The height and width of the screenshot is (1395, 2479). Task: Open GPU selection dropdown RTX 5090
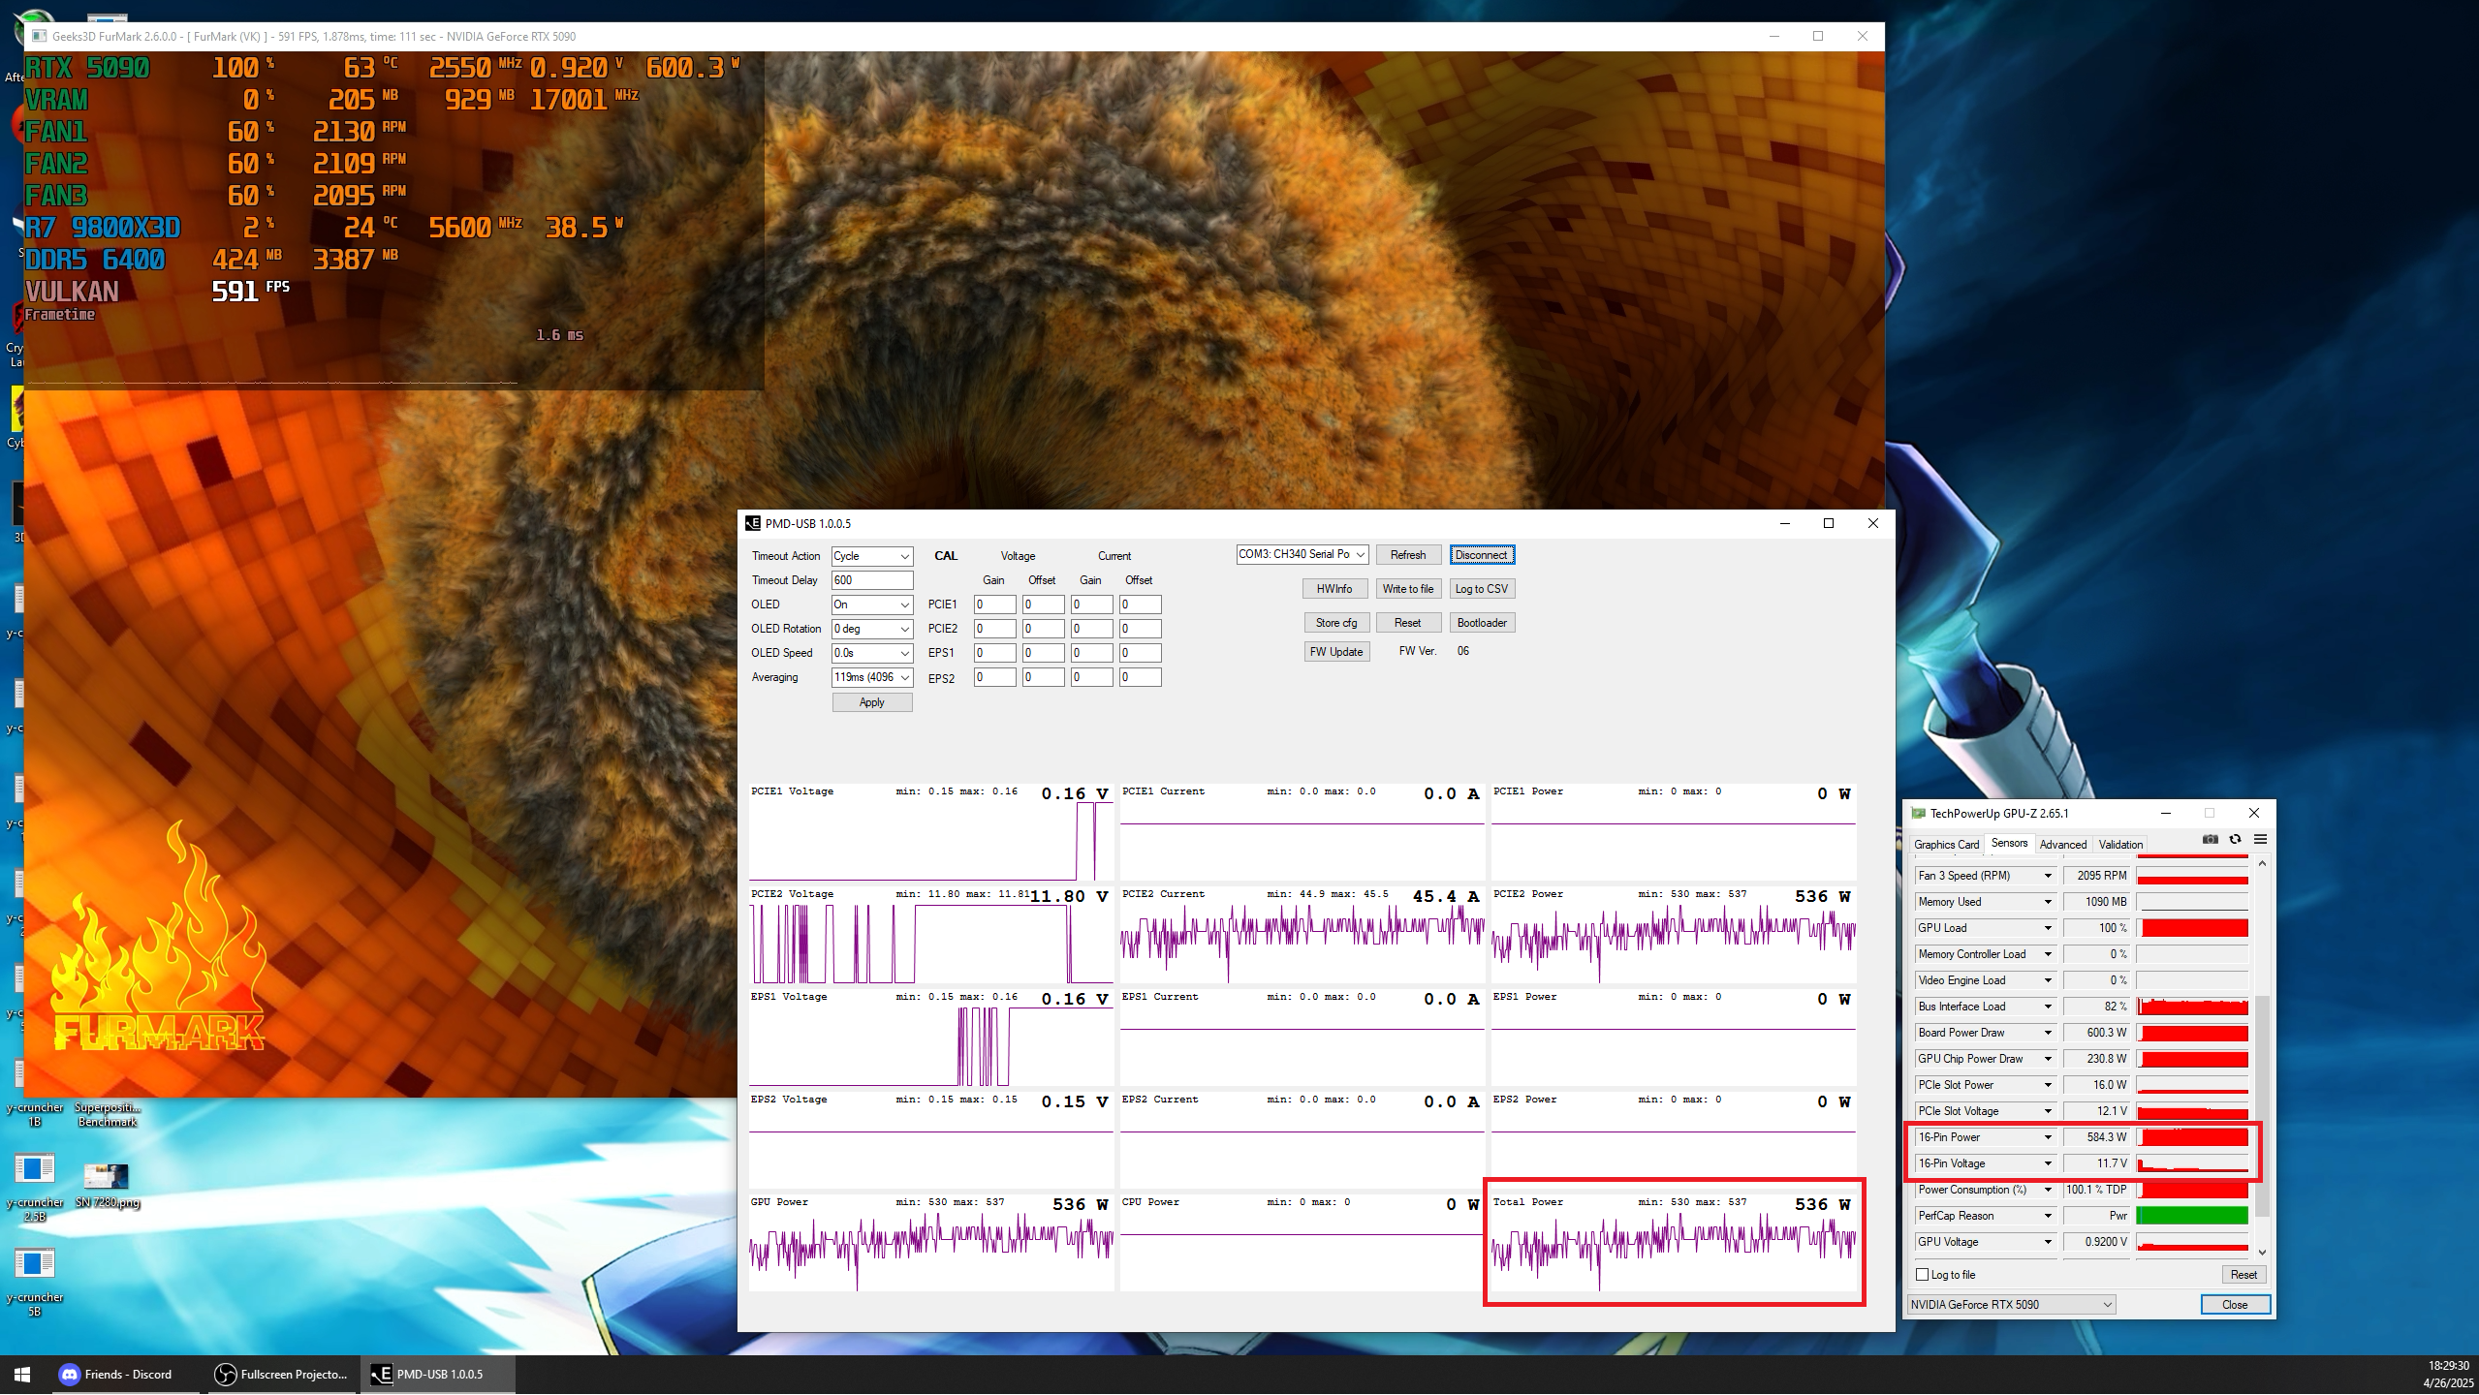pos(2010,1305)
